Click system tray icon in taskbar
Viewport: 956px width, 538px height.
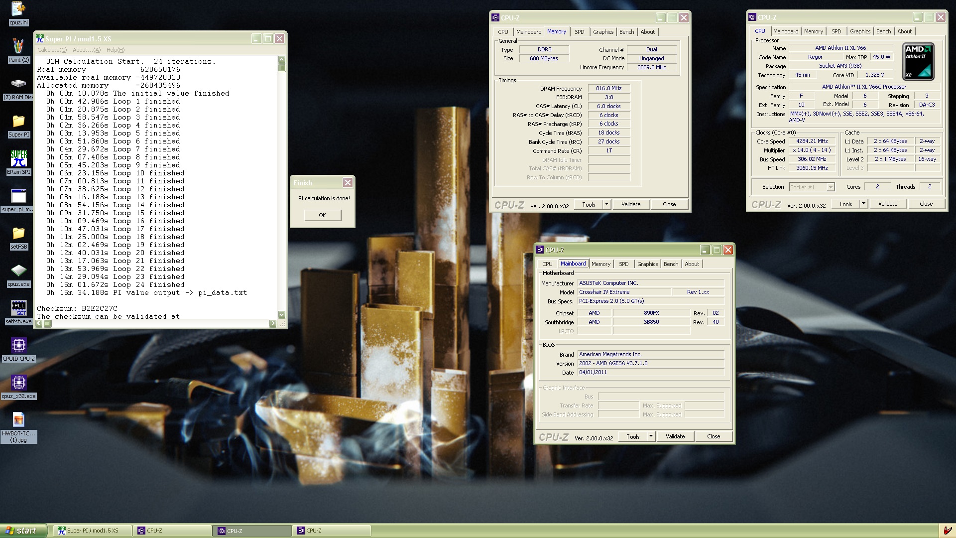[x=948, y=531]
